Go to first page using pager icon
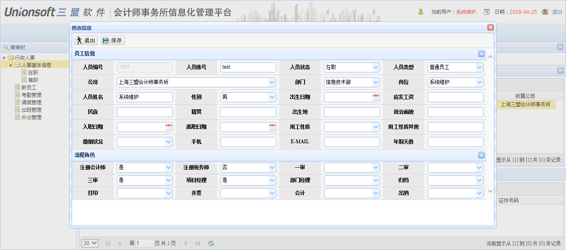The width and height of the screenshot is (566, 250). tap(108, 243)
